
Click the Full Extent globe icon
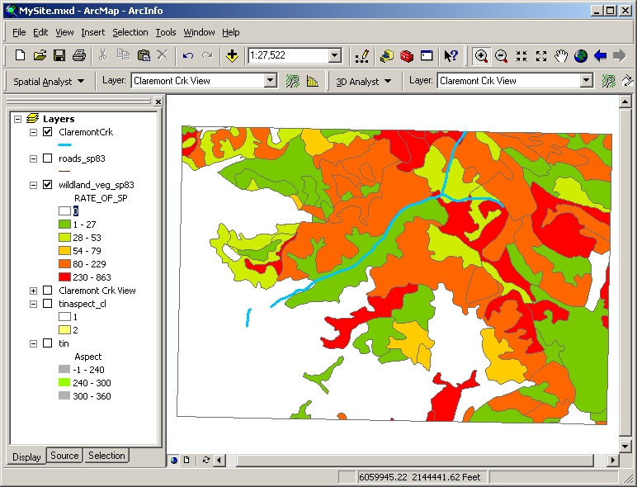(581, 56)
